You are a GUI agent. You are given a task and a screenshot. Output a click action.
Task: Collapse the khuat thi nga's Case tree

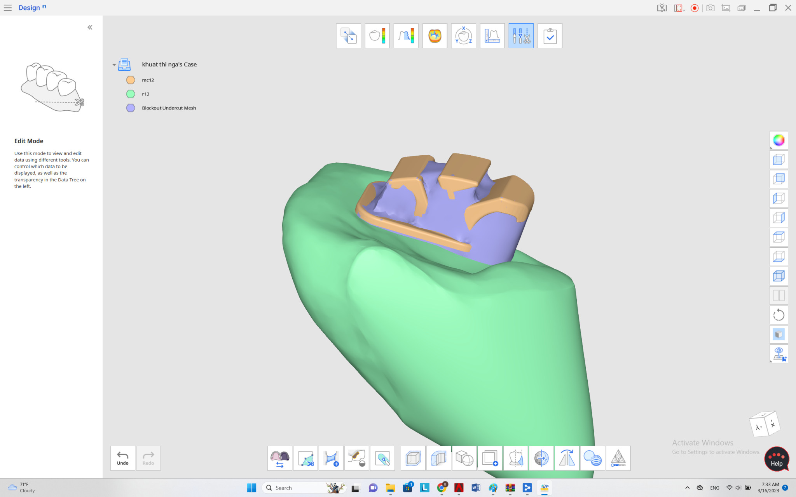(114, 65)
